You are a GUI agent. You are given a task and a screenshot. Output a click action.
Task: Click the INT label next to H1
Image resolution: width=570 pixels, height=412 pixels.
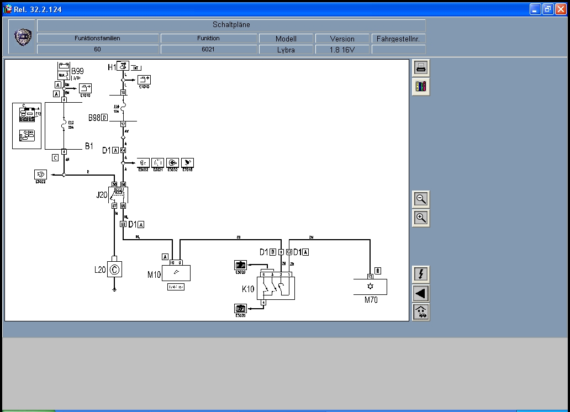pos(135,67)
